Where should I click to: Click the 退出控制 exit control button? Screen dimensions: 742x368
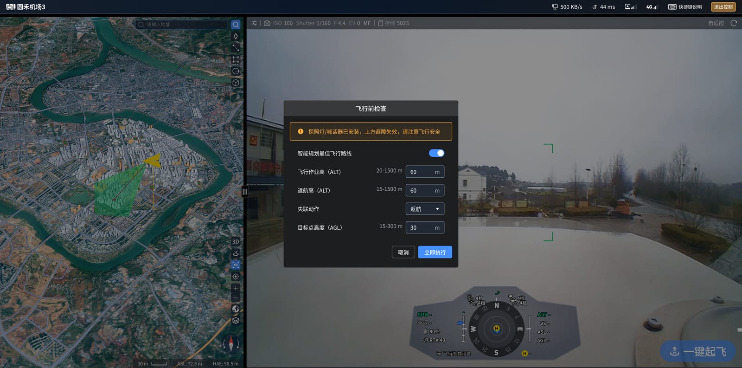723,7
